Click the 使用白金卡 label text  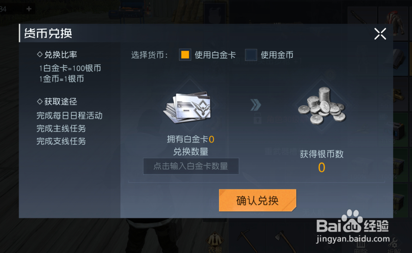[215, 55]
